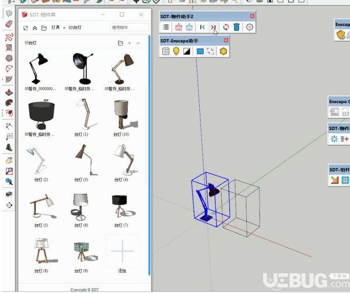Click the blue rectangle icon in SDT-Enscape助手

tap(200, 51)
